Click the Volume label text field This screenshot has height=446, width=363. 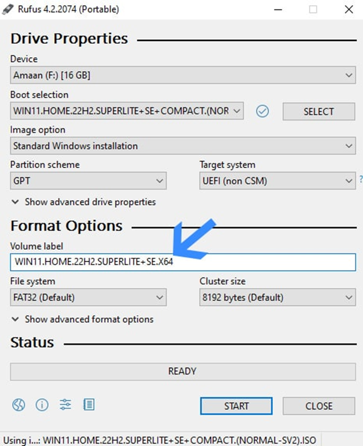(x=183, y=262)
